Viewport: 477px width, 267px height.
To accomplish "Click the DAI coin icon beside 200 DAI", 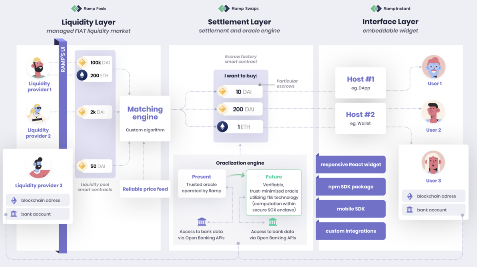I will click(222, 109).
